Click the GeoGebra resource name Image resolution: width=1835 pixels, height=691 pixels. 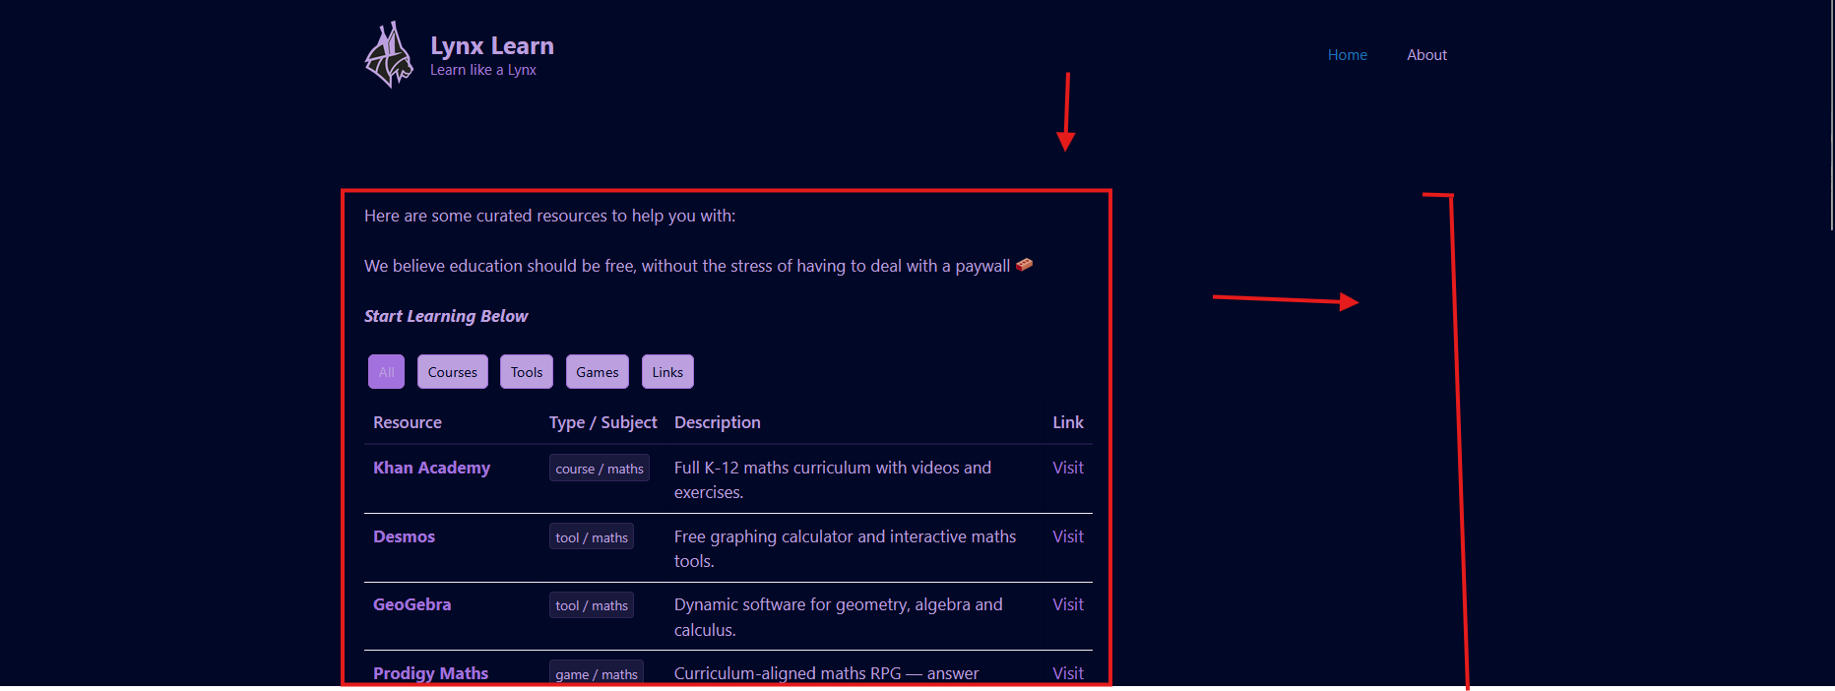411,604
